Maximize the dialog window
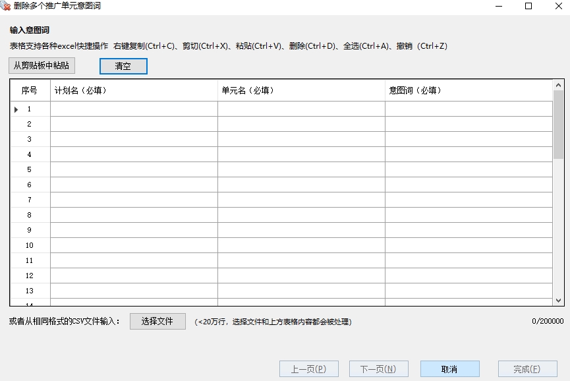This screenshot has width=570, height=381. (528, 6)
